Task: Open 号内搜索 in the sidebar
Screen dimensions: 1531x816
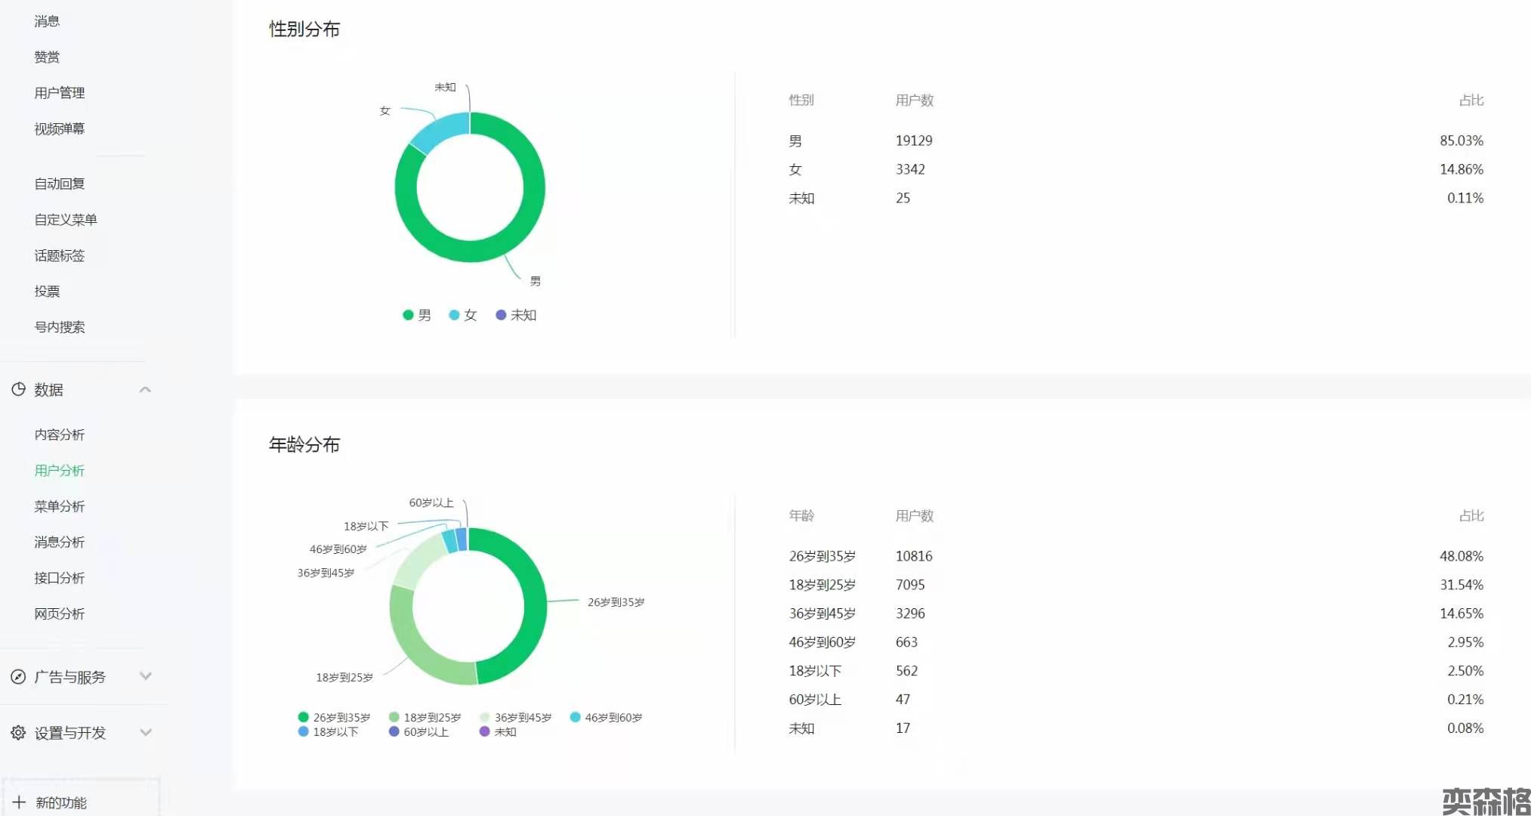Action: (x=60, y=327)
